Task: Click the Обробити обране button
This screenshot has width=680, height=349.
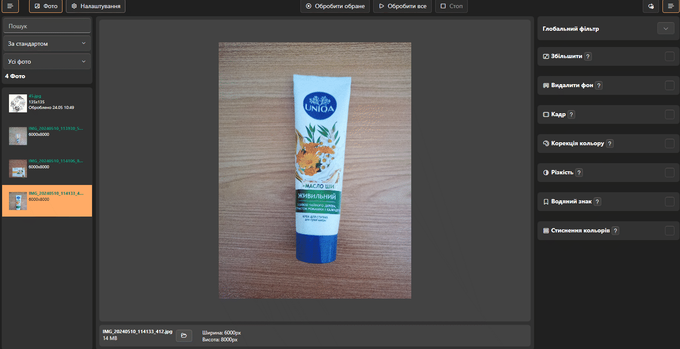Action: 335,6
